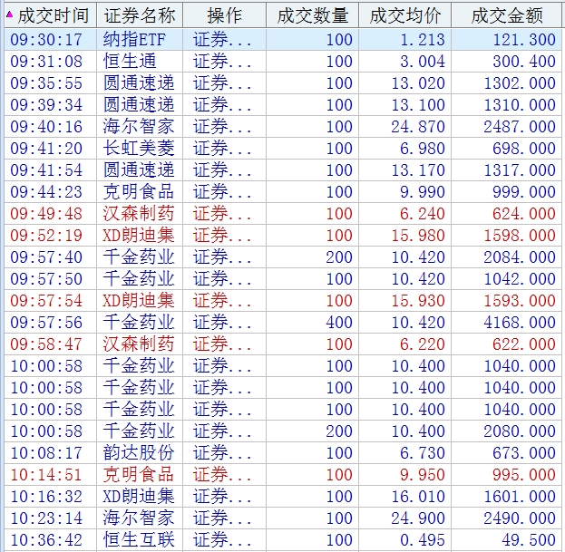The width and height of the screenshot is (565, 552).
Task: Select time cell 10:23:14
Action: 46,518
